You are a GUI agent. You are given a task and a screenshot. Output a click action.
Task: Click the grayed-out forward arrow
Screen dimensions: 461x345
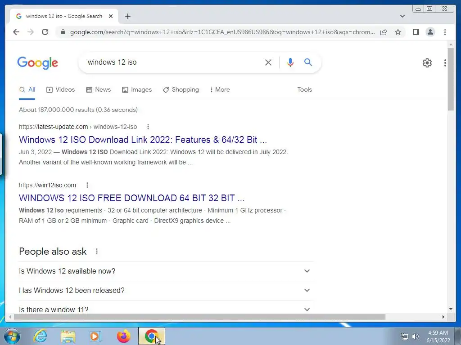pyautogui.click(x=31, y=32)
